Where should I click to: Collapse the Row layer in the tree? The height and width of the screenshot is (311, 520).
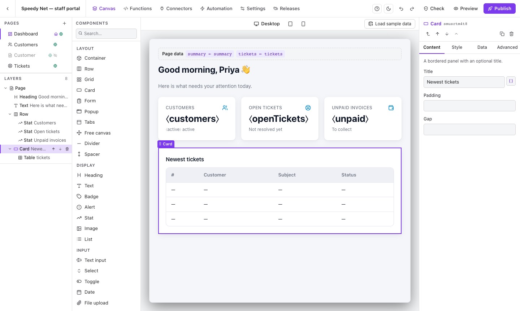[10, 114]
